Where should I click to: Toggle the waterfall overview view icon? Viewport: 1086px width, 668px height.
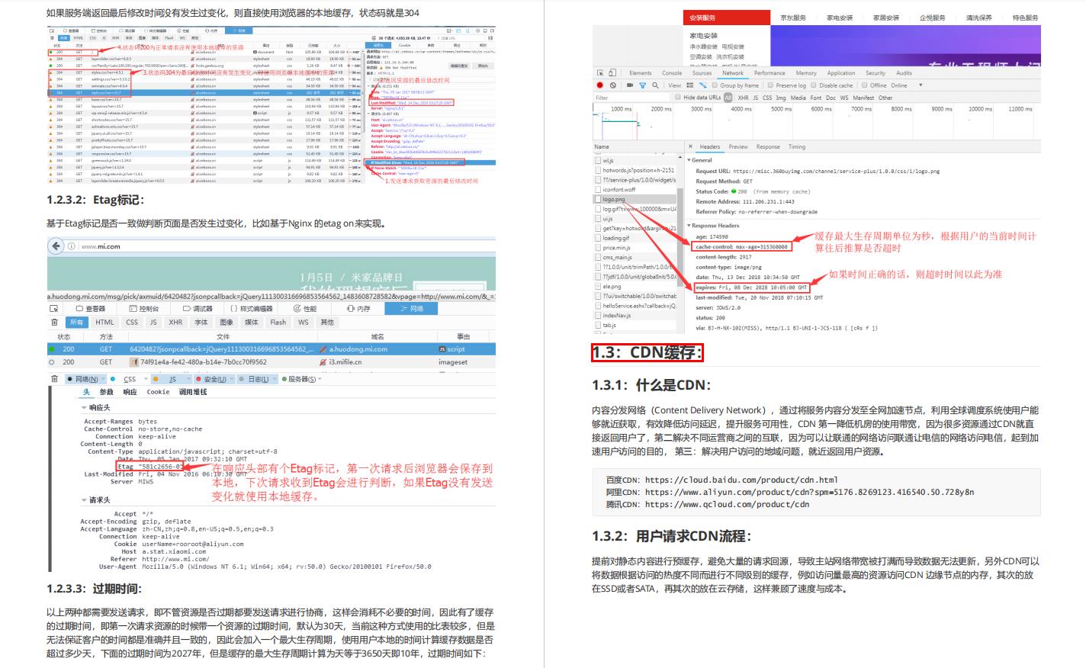pos(703,85)
